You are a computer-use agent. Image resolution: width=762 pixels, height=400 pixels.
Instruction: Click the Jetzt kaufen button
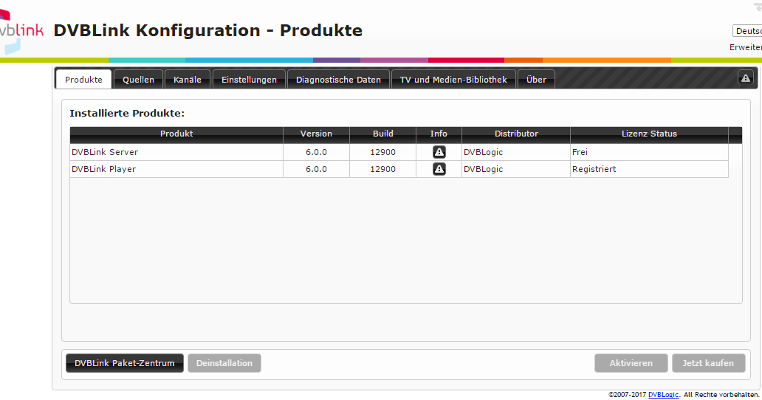(707, 363)
